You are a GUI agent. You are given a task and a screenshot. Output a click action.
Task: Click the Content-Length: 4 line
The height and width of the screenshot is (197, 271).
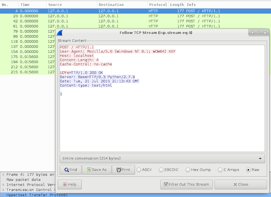tap(79, 60)
